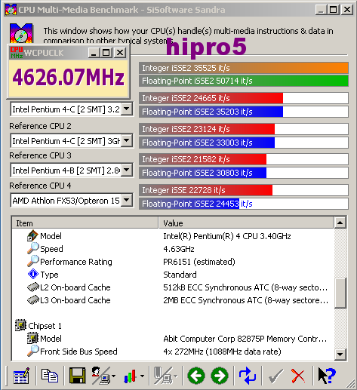Click the floppy disk save icon
The image size is (357, 390).
pyautogui.click(x=77, y=376)
